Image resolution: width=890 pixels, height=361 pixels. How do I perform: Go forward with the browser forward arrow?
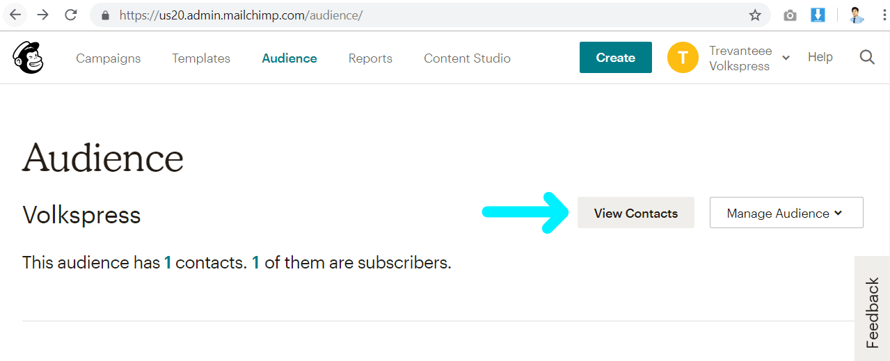click(42, 15)
